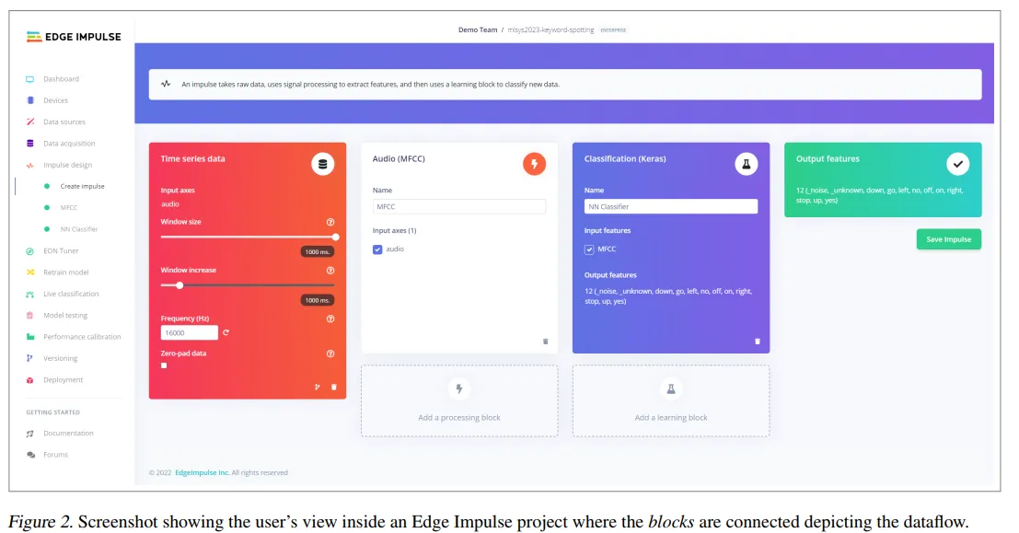The image size is (1019, 533).
Task: Add a learning block
Action: coord(671,400)
